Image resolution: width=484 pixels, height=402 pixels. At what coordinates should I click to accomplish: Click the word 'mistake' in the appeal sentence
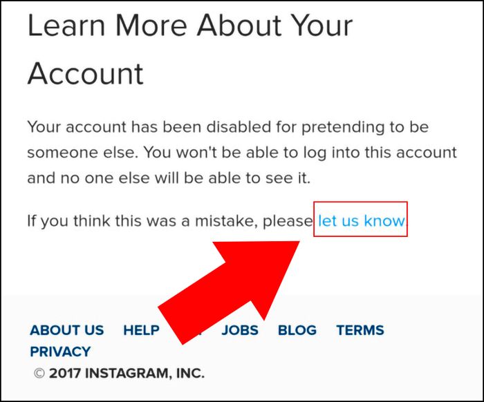tap(226, 221)
